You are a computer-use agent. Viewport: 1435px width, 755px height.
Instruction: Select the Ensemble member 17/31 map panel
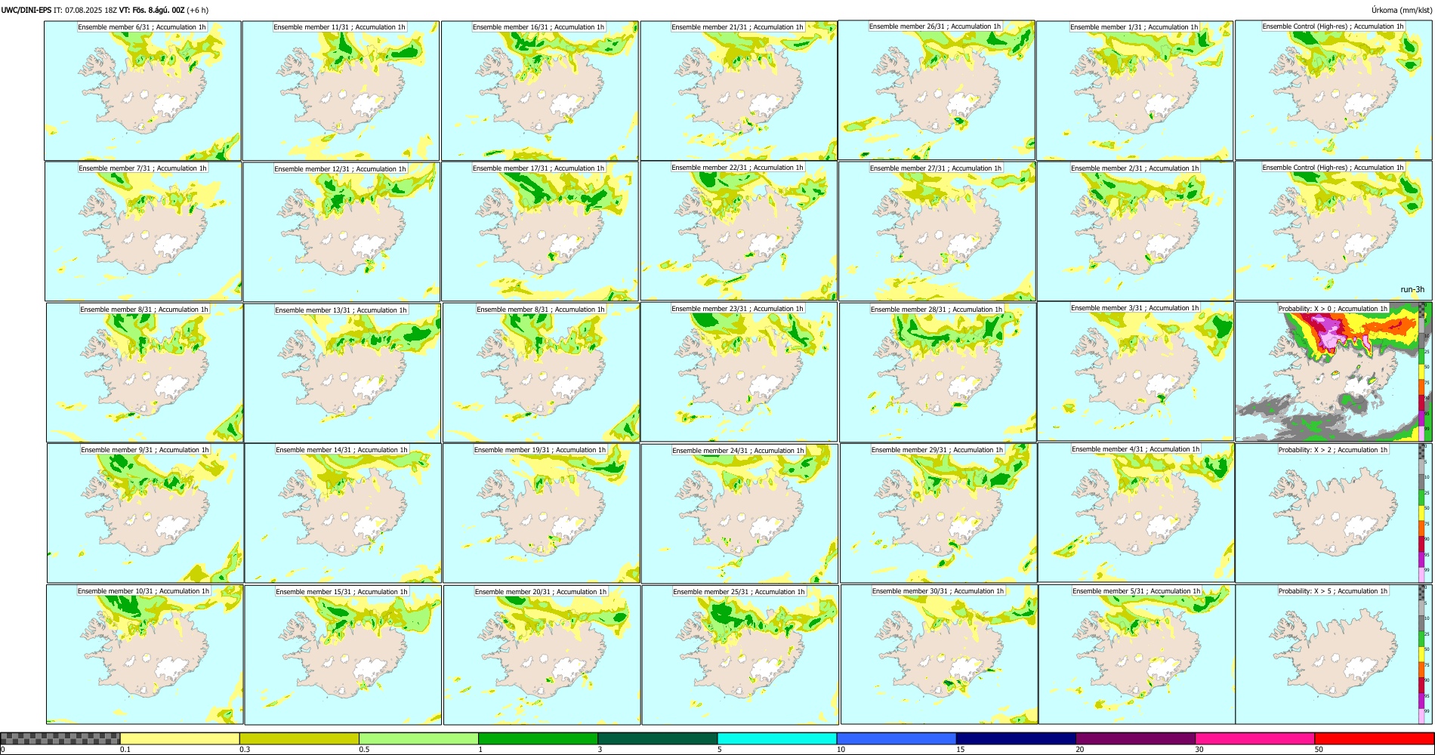point(540,232)
